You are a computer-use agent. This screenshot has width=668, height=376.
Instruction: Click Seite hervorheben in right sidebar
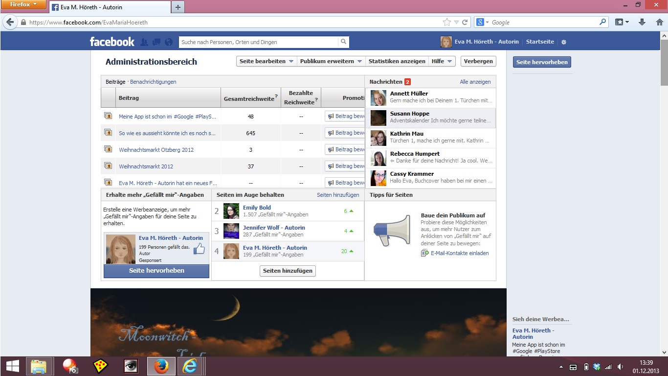point(542,62)
